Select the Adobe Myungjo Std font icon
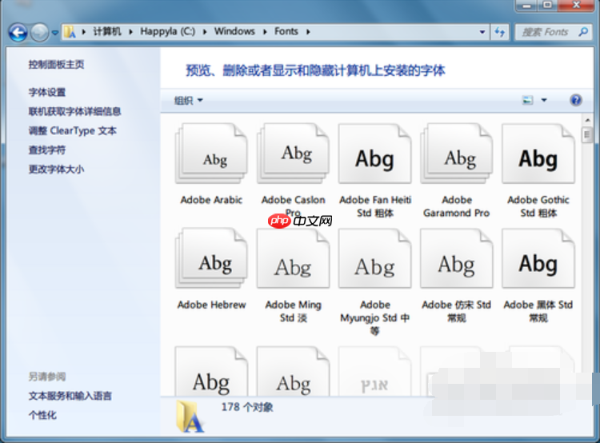This screenshot has height=443, width=600. click(375, 258)
